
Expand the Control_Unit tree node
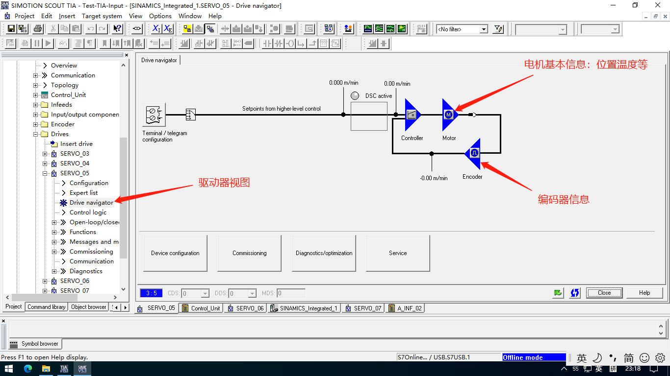(36, 95)
